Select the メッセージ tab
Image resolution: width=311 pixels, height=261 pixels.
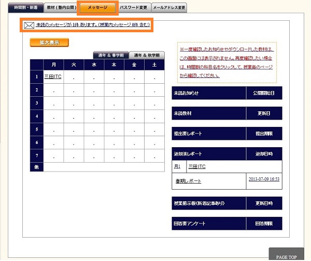[x=97, y=8]
